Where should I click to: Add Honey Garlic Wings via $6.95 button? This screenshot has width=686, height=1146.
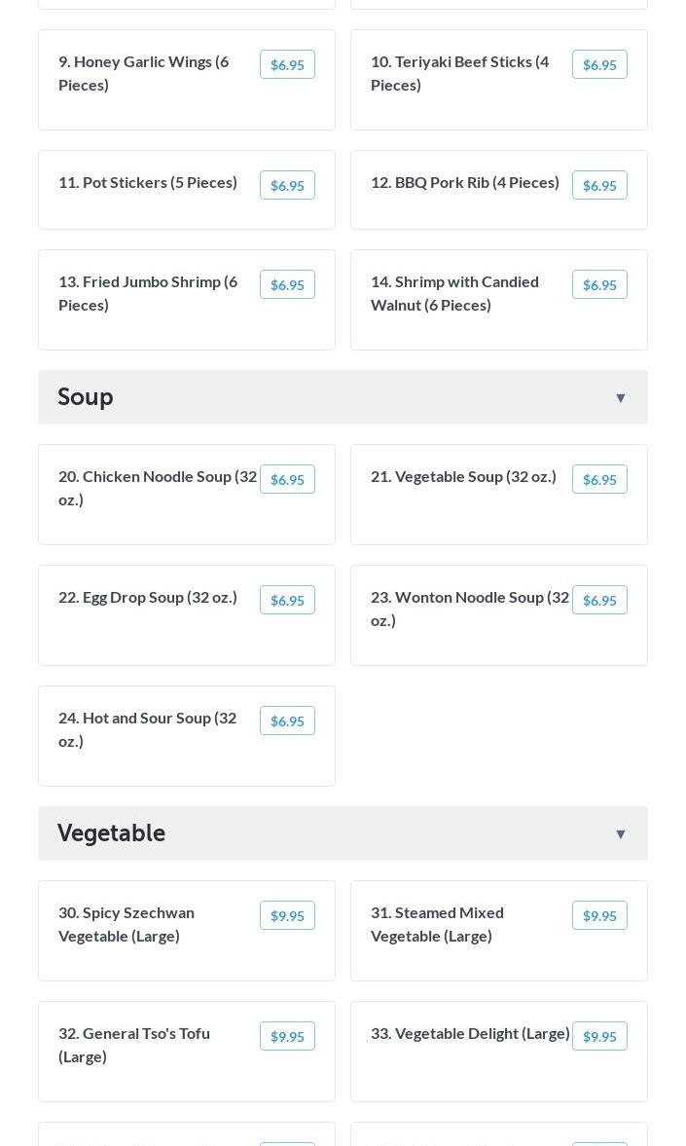(x=287, y=64)
